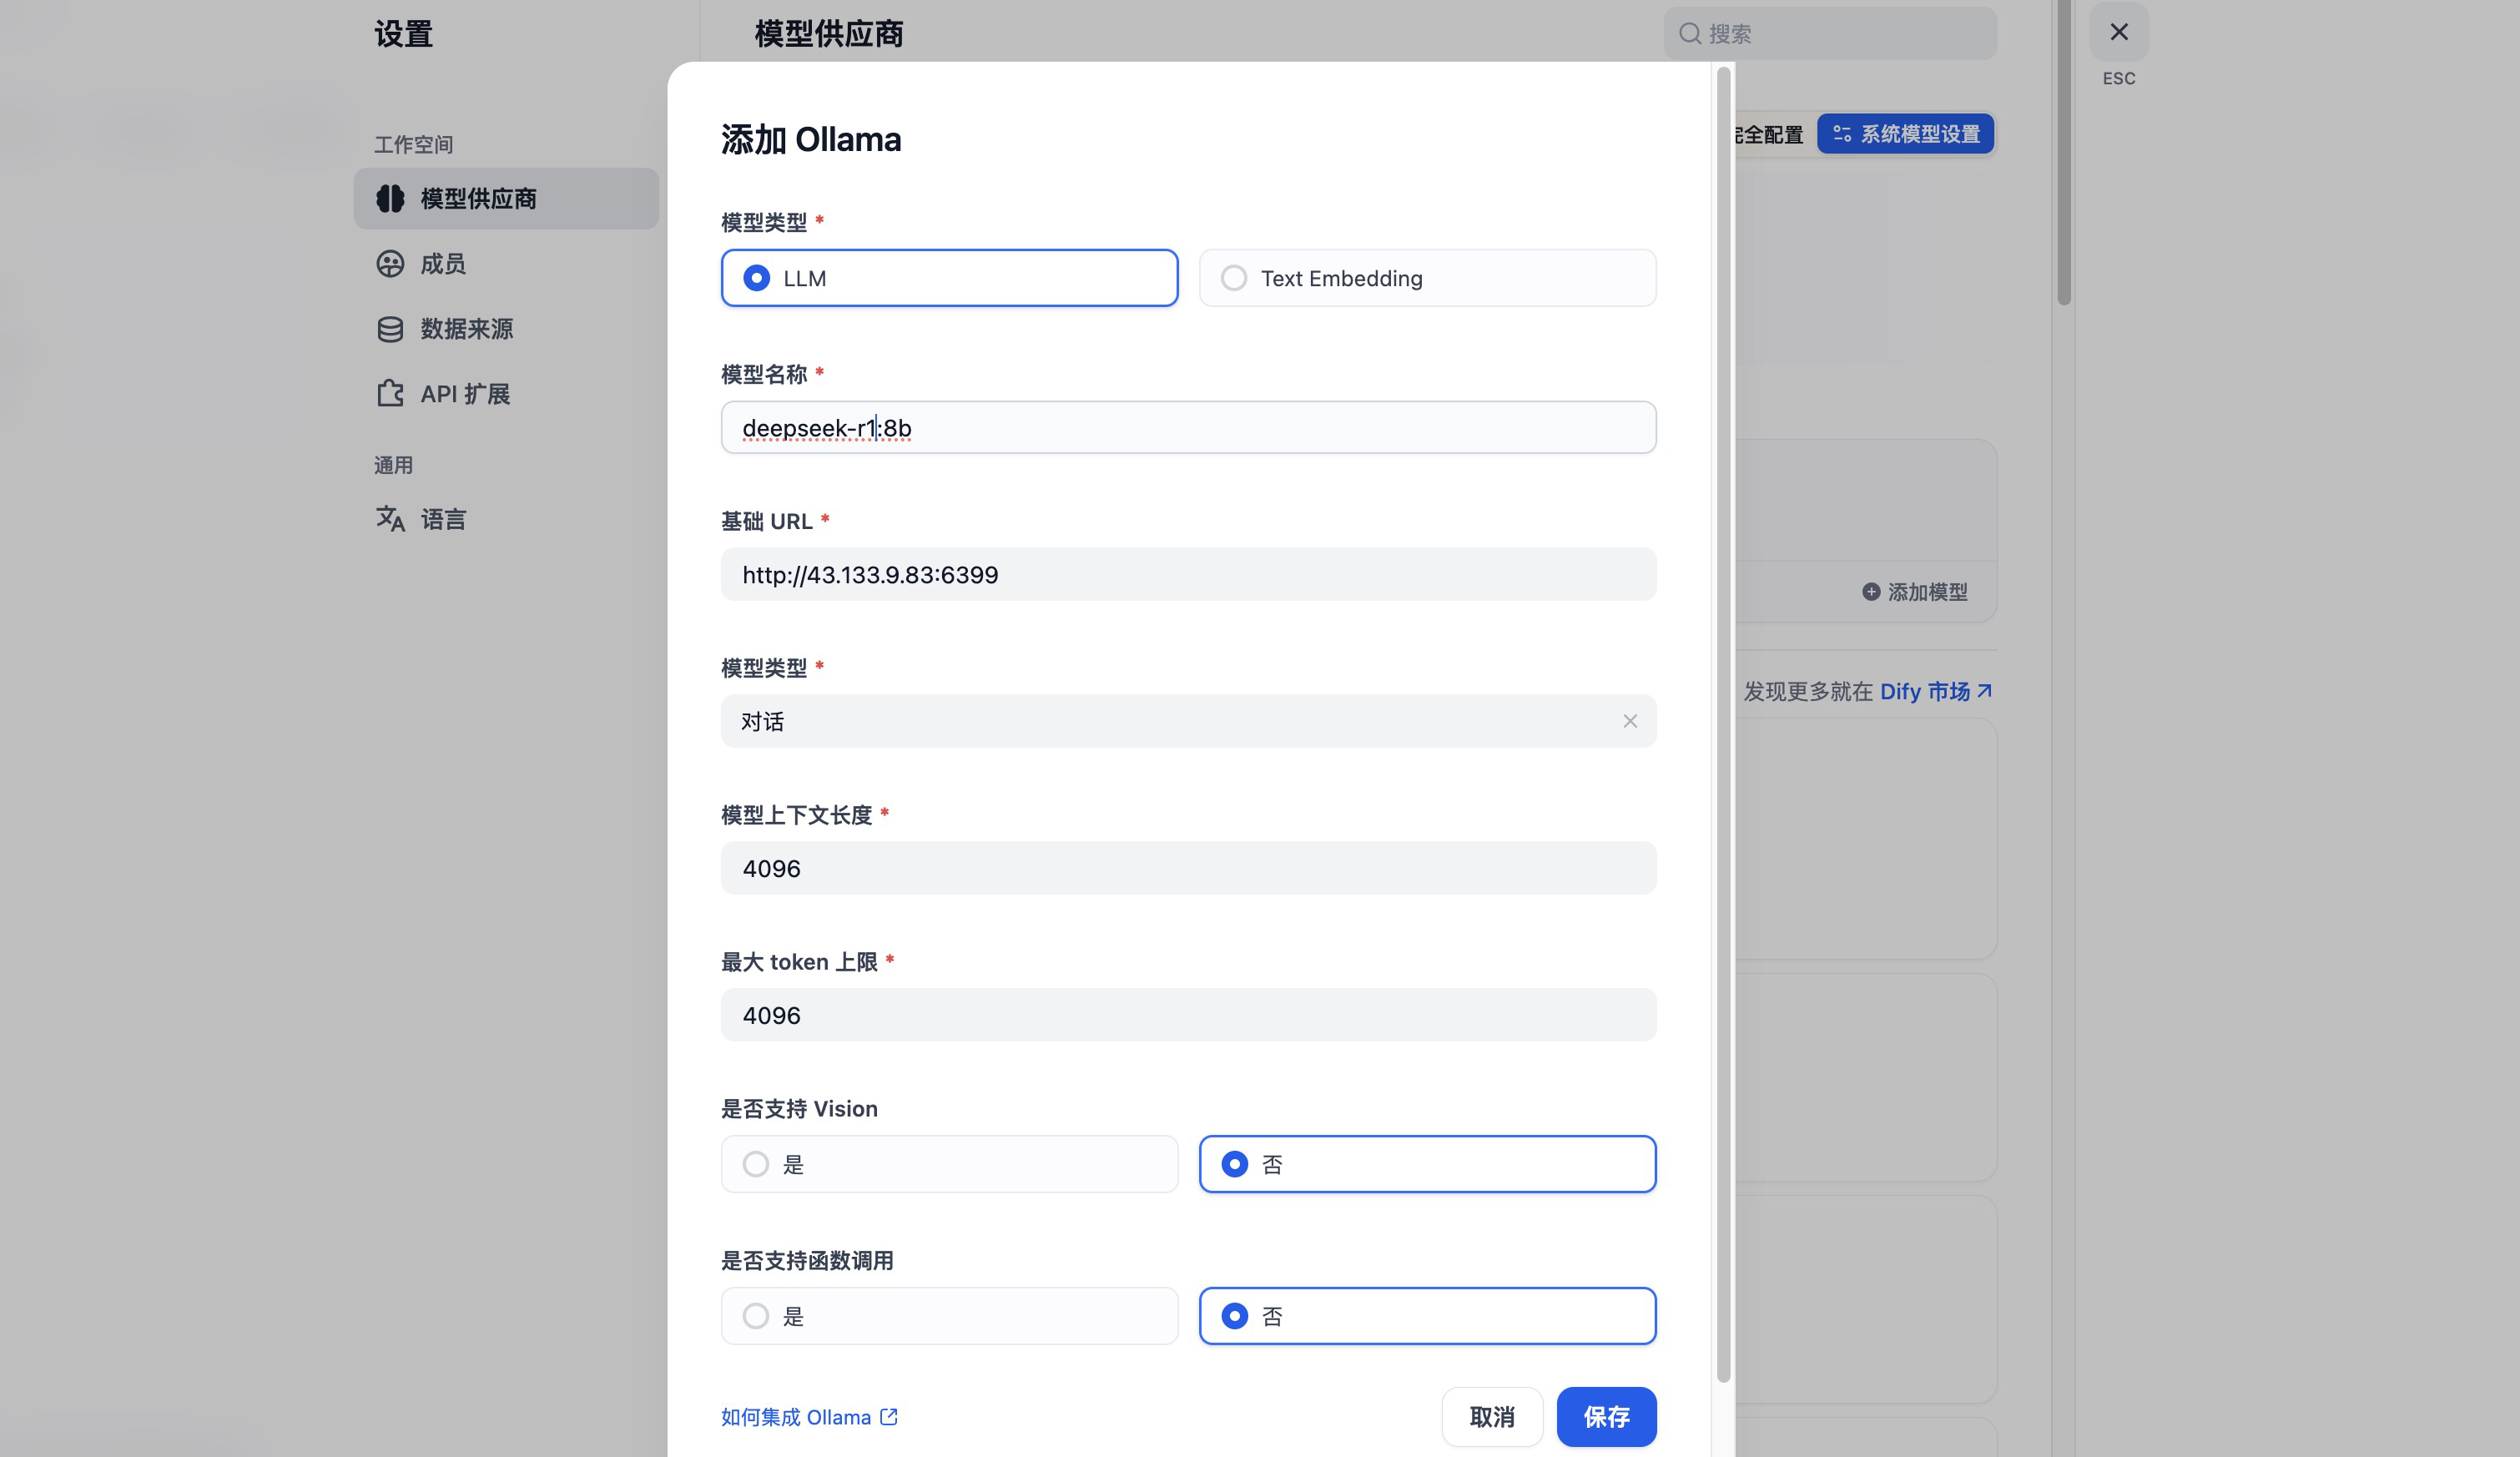Select the LLM model type radio
This screenshot has width=2520, height=1457.
(757, 278)
